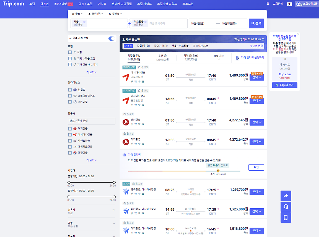Screen dimensions: 319x237
Task: Select the 1,489,800원 flight departing 01:50
Action: point(257,77)
